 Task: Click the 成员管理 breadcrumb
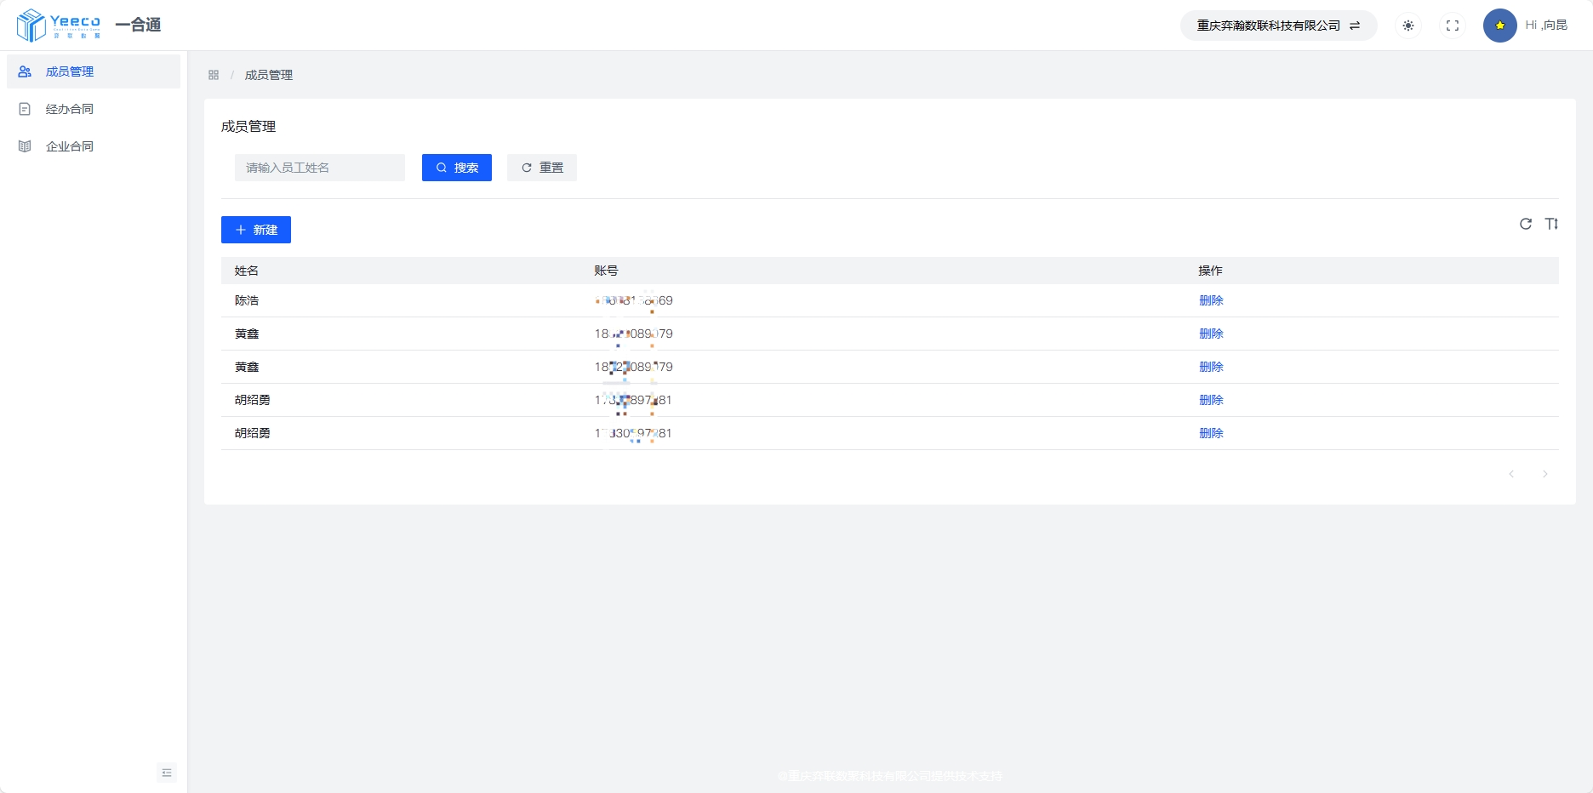[x=269, y=75]
